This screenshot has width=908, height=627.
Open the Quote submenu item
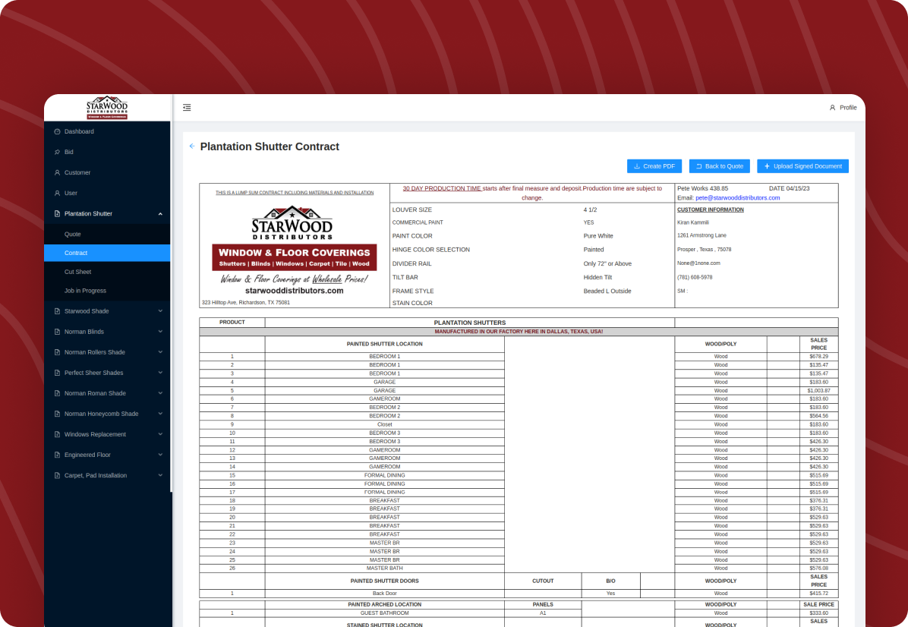pos(73,235)
